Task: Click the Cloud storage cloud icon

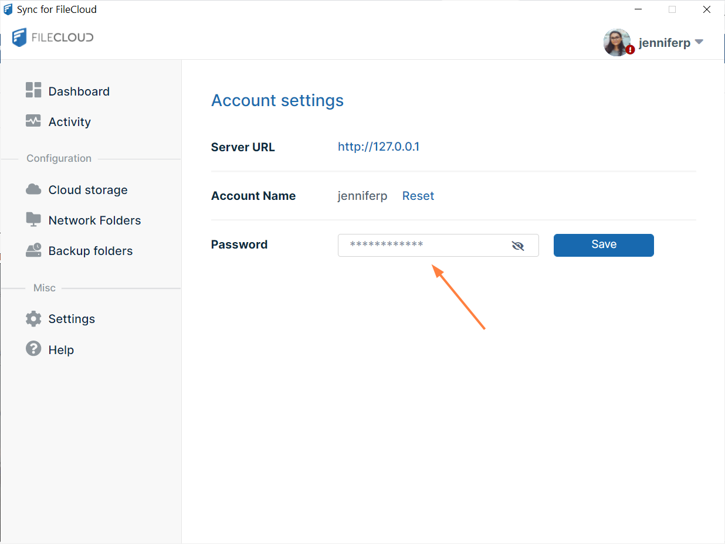Action: [x=33, y=189]
